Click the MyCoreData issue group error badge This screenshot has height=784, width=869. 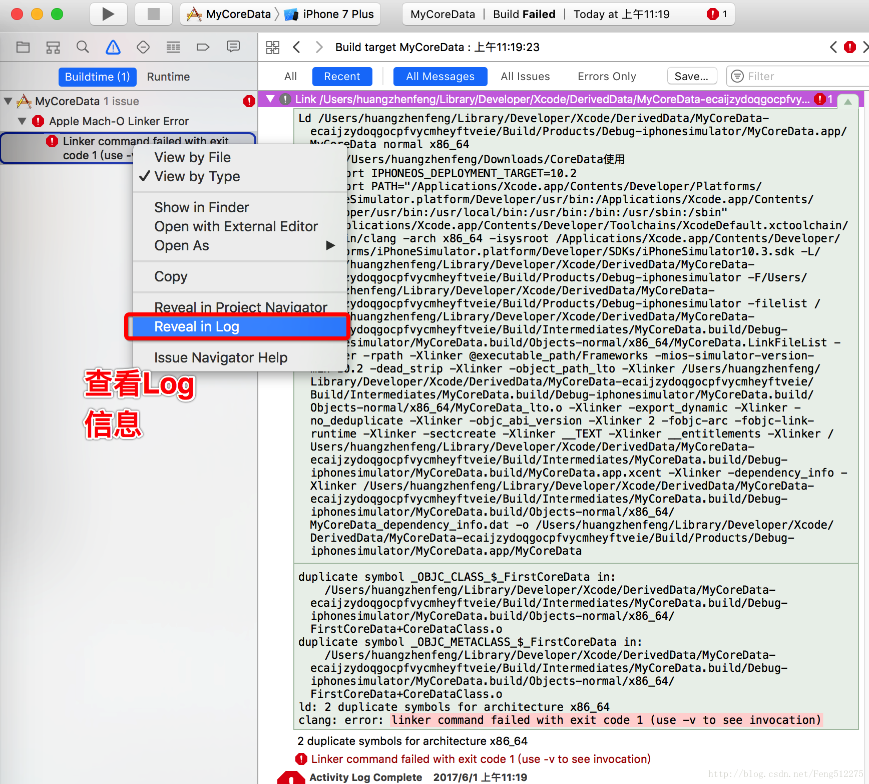[x=249, y=101]
